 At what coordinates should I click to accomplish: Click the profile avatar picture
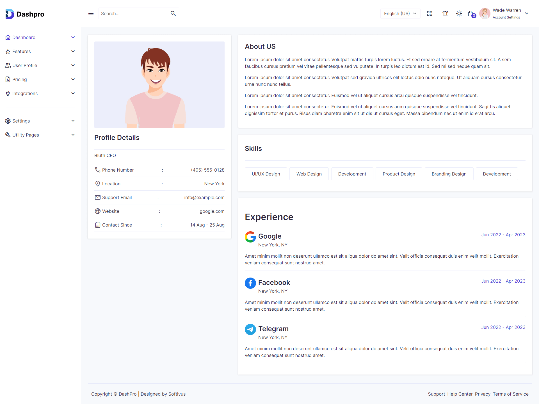tap(159, 85)
